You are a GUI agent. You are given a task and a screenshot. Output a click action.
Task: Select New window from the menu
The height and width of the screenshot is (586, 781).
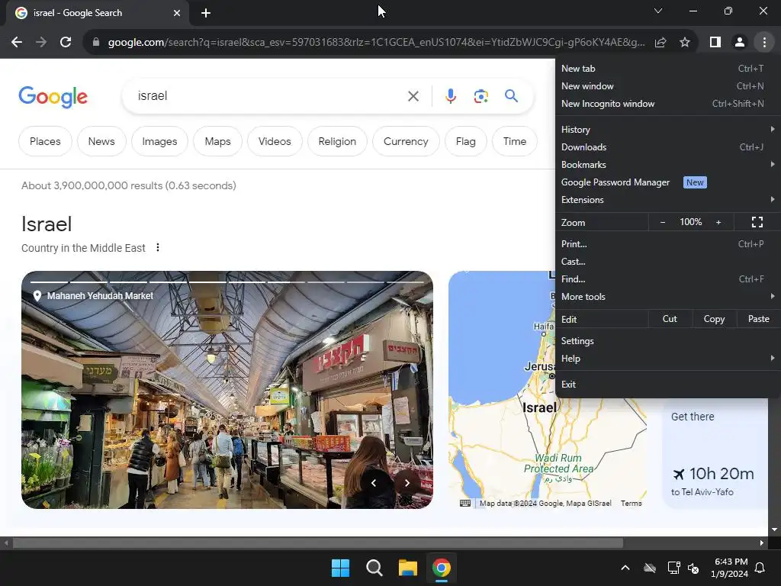tap(667, 86)
